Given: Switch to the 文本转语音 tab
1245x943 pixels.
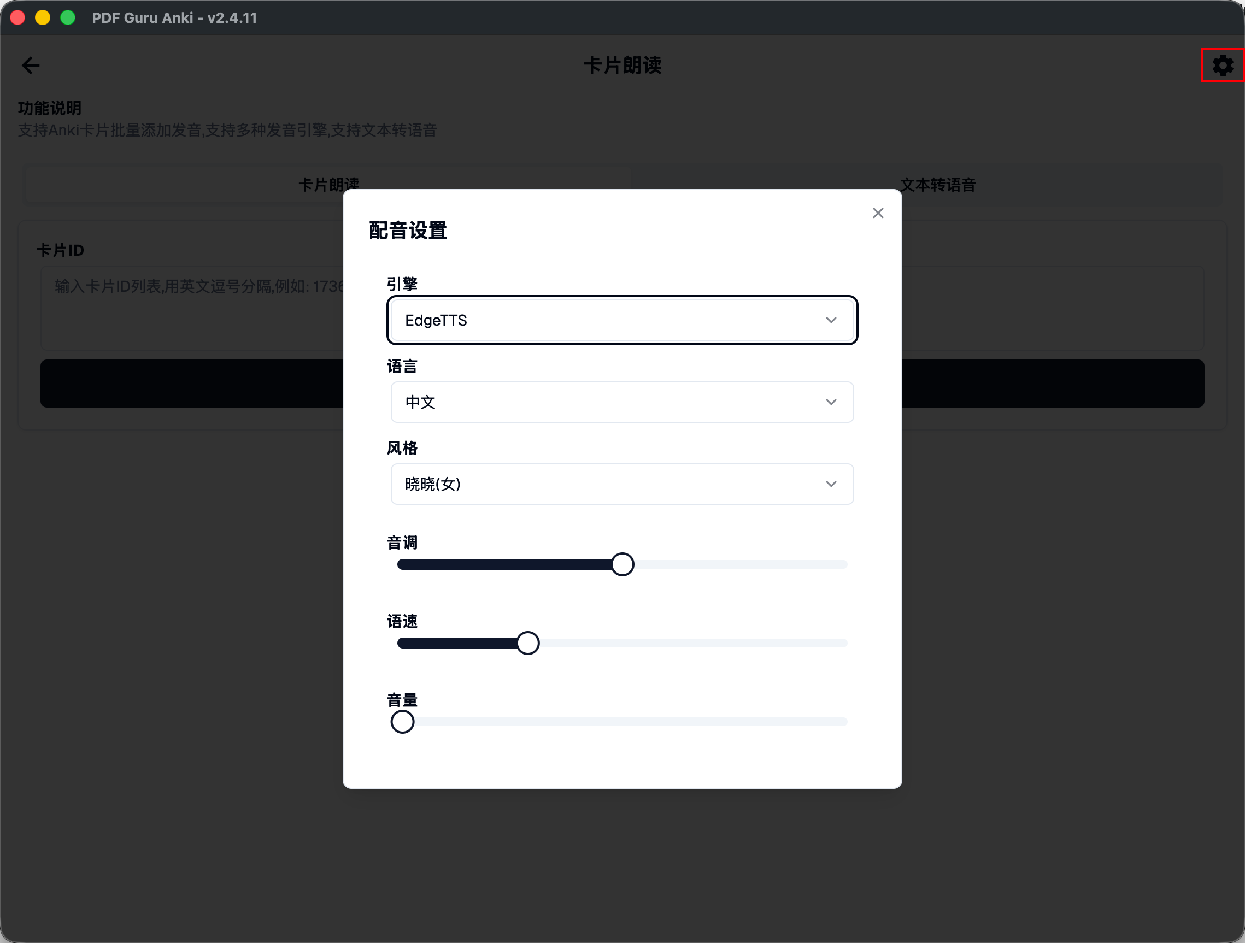Looking at the screenshot, I should coord(937,185).
